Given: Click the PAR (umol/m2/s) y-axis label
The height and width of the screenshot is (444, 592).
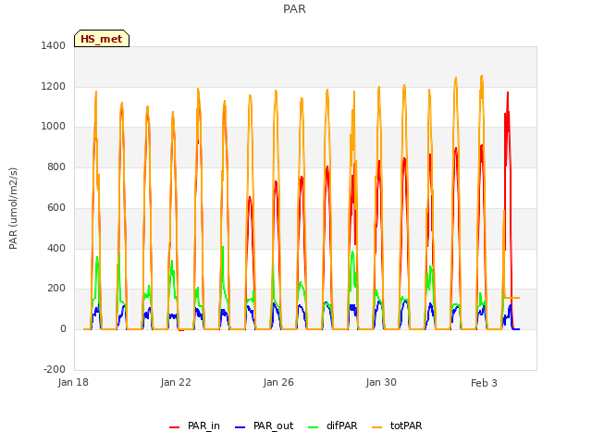Looking at the screenshot, I should (13, 208).
